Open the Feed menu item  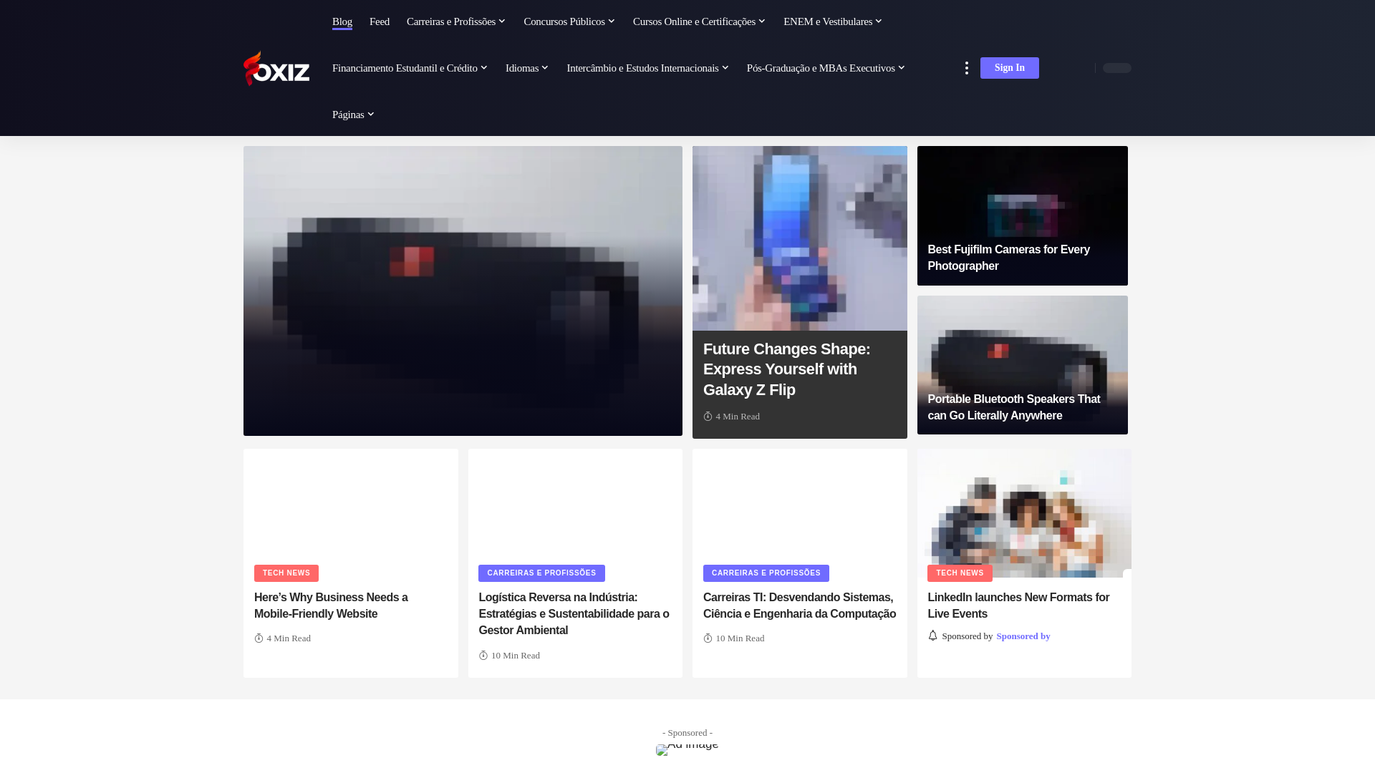(x=380, y=21)
